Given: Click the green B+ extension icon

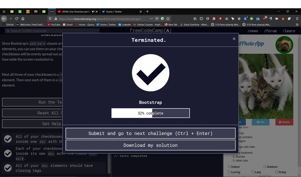Looking at the screenshot, I should coord(251,18).
